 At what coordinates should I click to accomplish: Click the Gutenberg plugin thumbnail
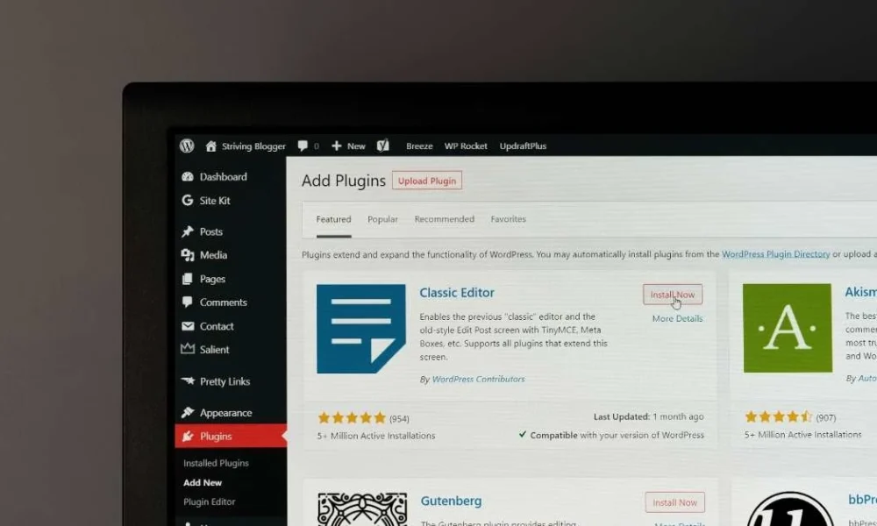click(362, 509)
